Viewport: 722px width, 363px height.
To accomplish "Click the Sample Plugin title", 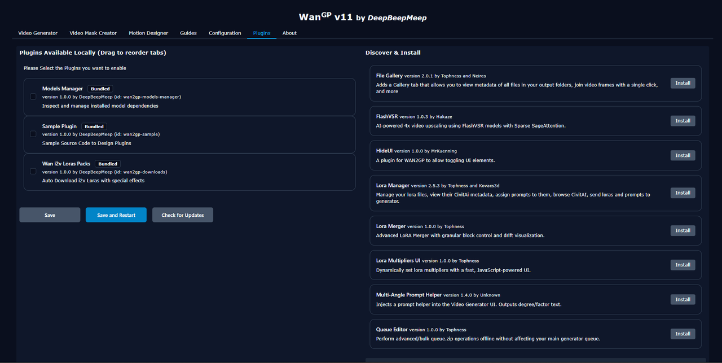I will click(x=59, y=126).
